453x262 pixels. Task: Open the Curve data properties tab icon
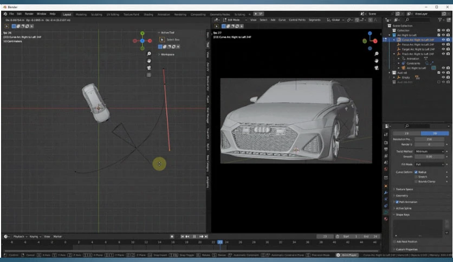click(386, 212)
